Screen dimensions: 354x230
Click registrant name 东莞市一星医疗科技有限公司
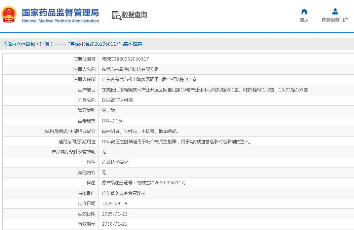pos(130,69)
